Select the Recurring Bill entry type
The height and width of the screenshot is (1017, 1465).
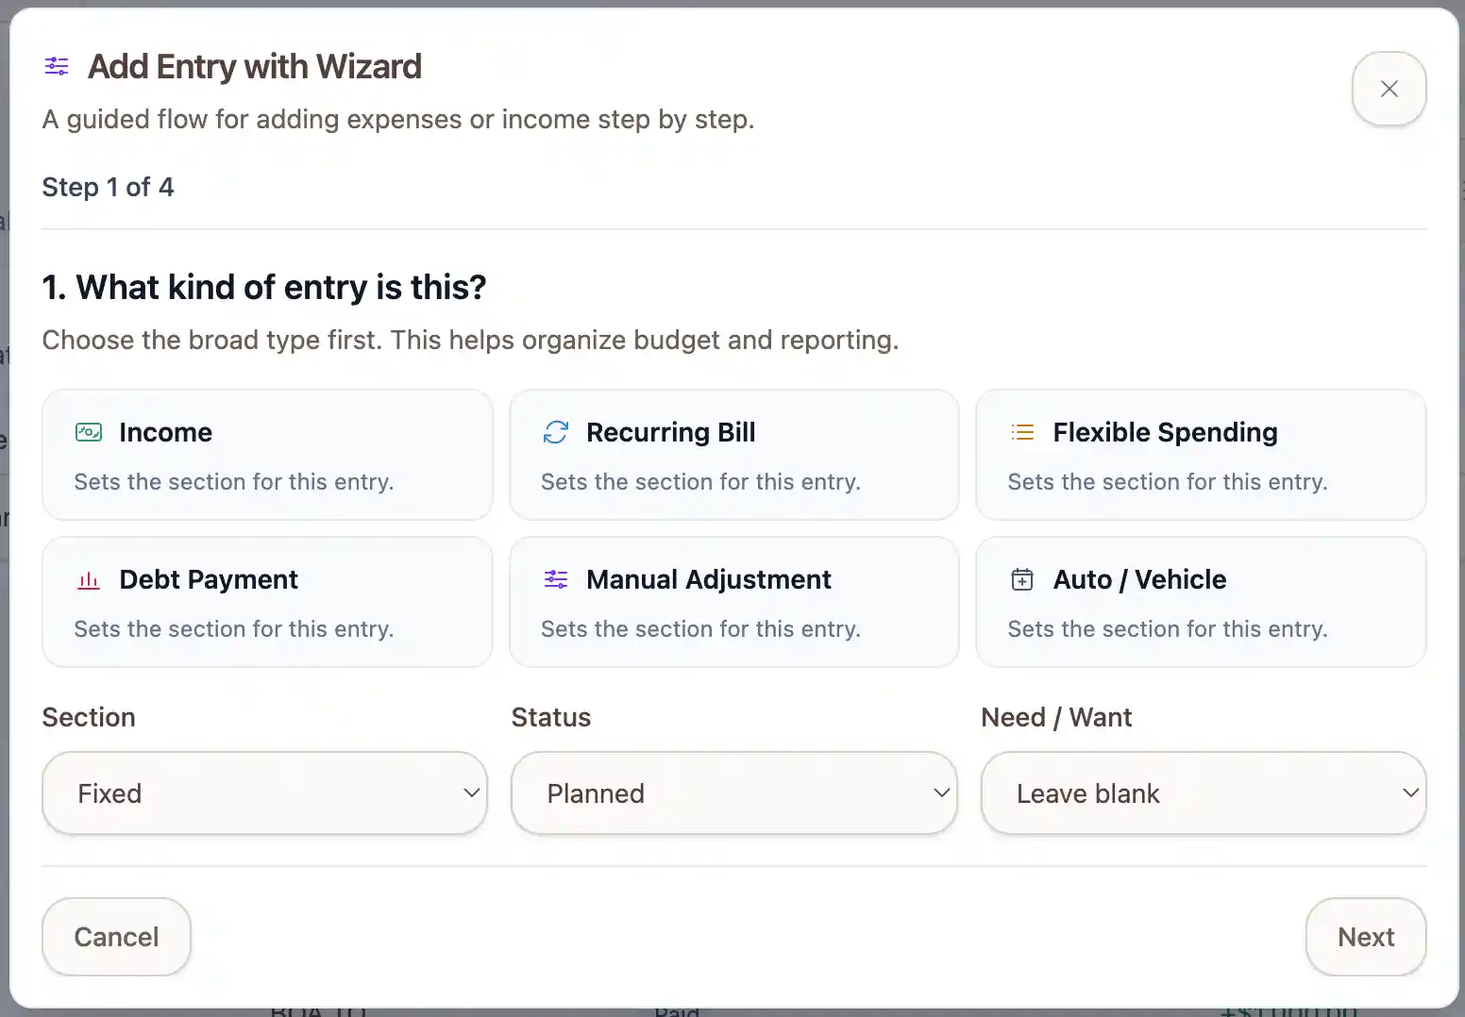click(733, 455)
